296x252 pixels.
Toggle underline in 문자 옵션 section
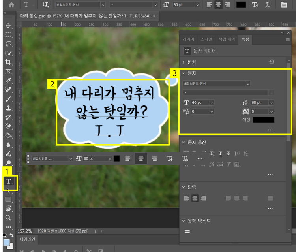[220, 153]
